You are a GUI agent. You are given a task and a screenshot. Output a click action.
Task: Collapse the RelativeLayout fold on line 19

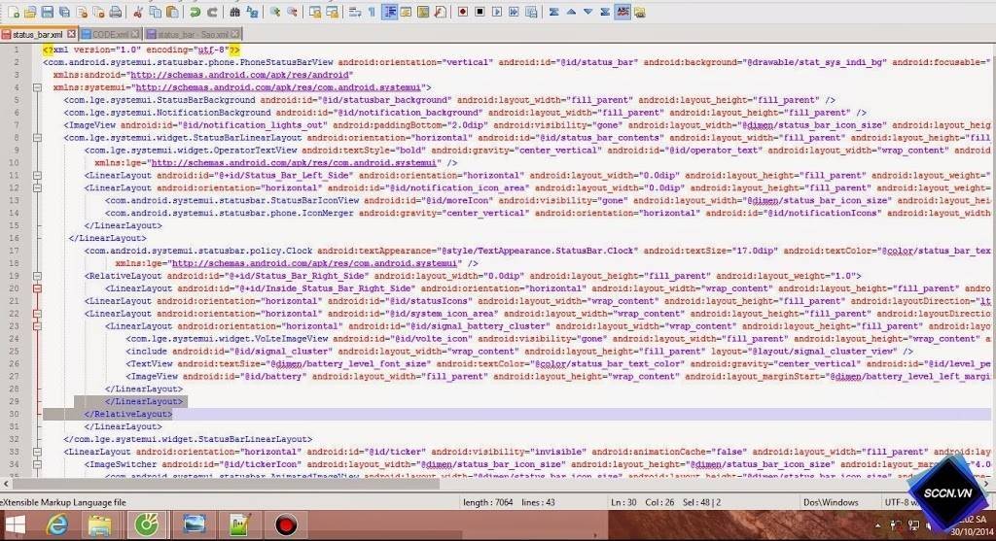click(x=38, y=276)
